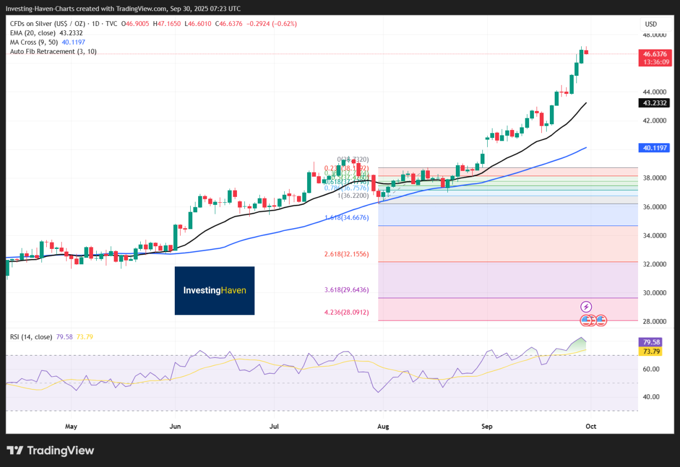
Task: Open the USD currency selector on price axis
Action: tap(650, 24)
